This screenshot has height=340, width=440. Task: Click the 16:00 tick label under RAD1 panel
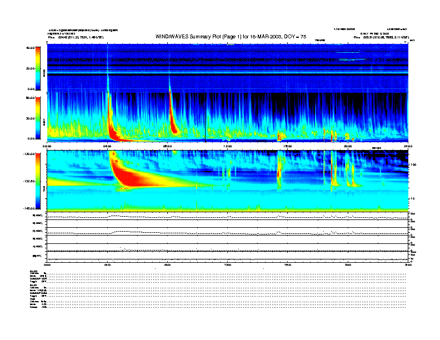pos(288,146)
